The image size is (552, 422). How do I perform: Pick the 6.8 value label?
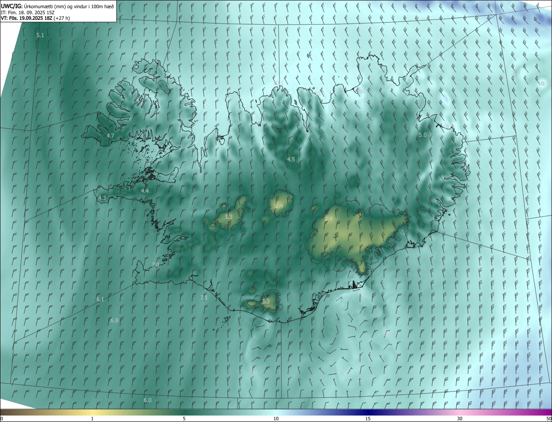tap(114, 320)
